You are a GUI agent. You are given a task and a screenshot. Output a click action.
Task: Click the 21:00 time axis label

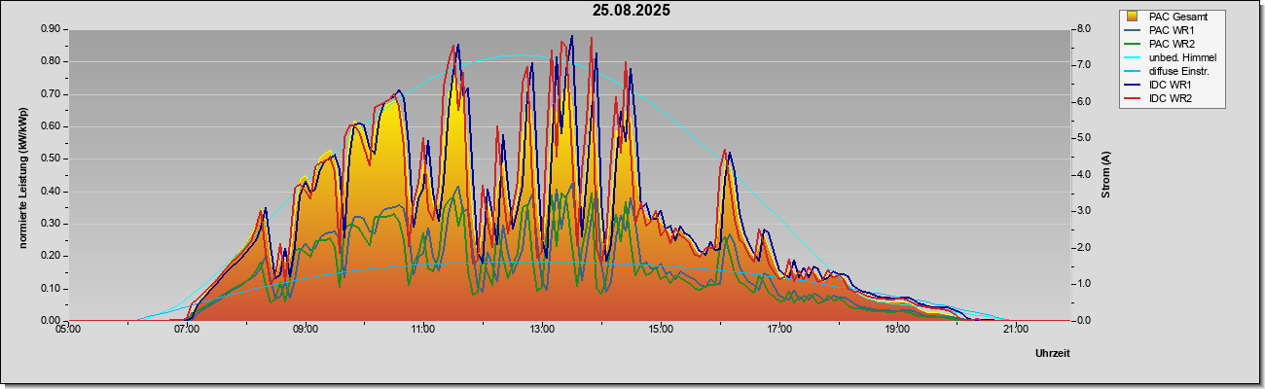pyautogui.click(x=1015, y=329)
